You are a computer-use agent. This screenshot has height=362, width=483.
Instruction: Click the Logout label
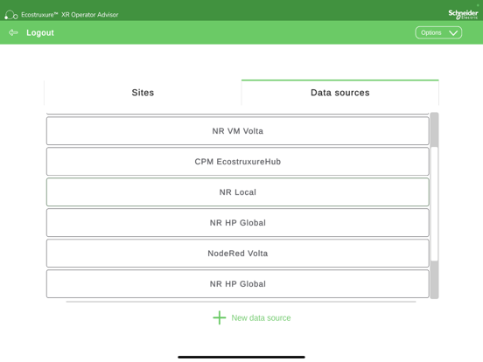[40, 32]
